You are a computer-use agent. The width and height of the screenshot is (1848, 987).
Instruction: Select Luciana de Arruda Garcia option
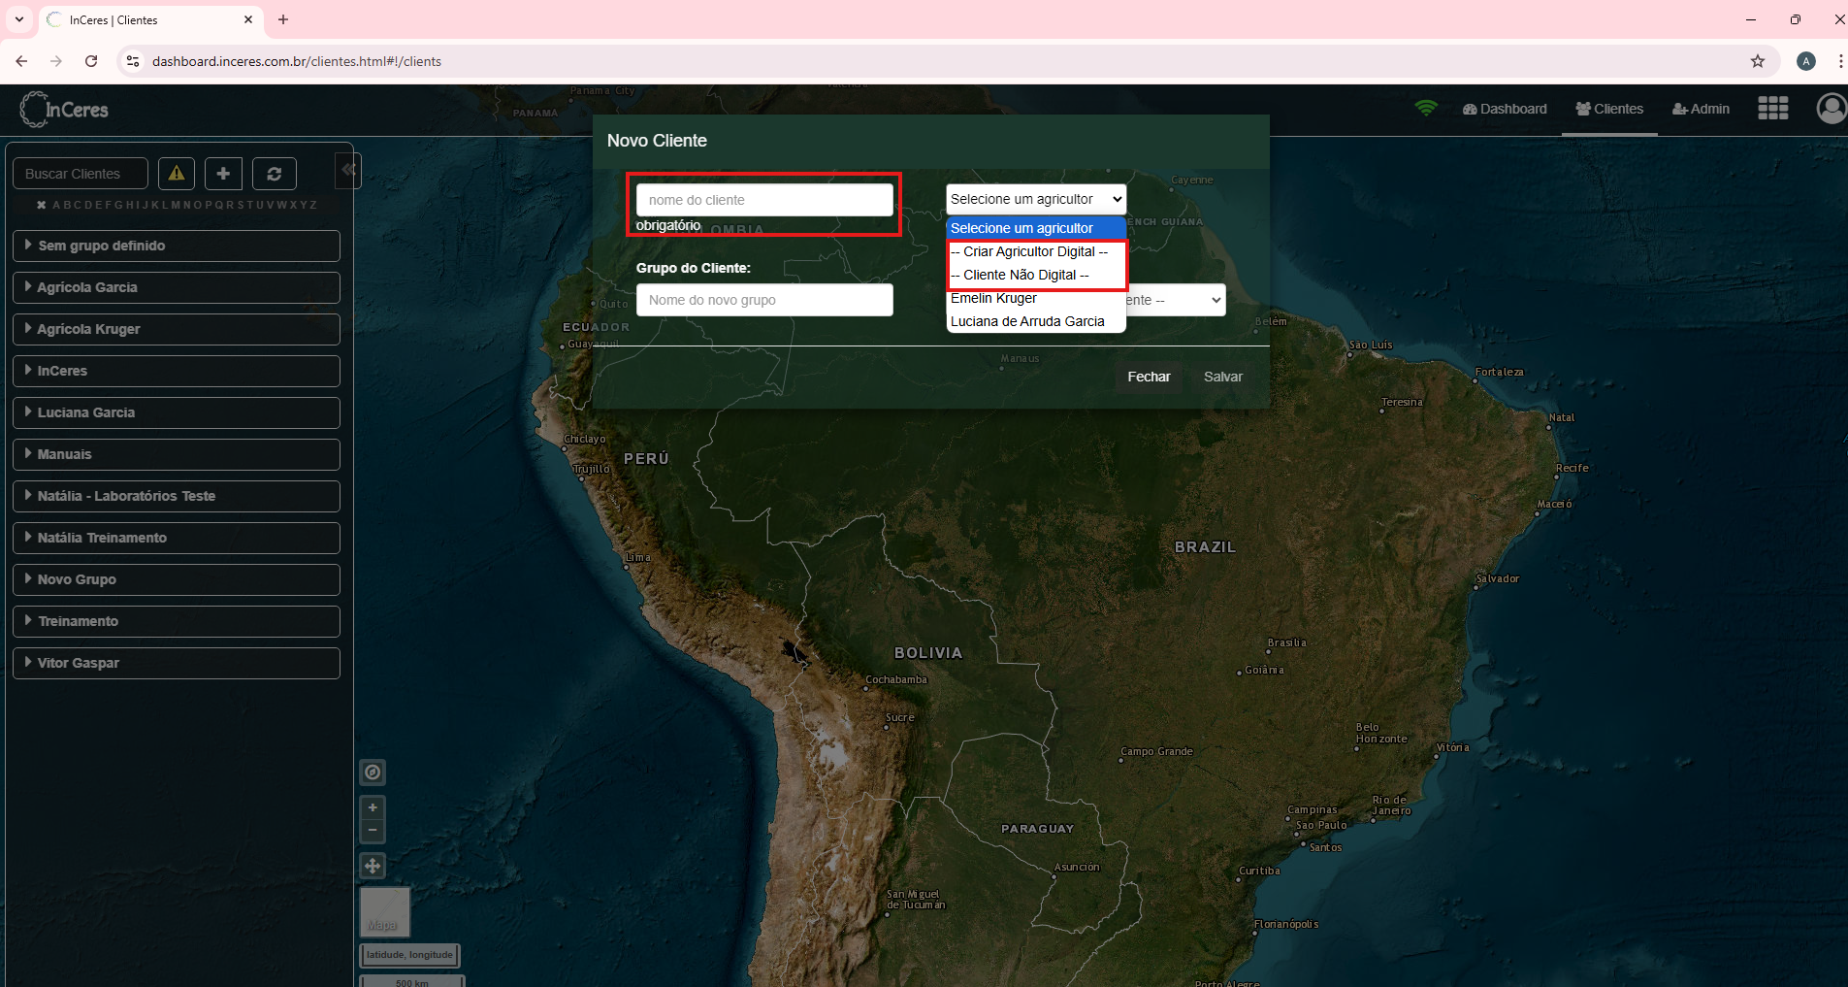click(x=1035, y=321)
